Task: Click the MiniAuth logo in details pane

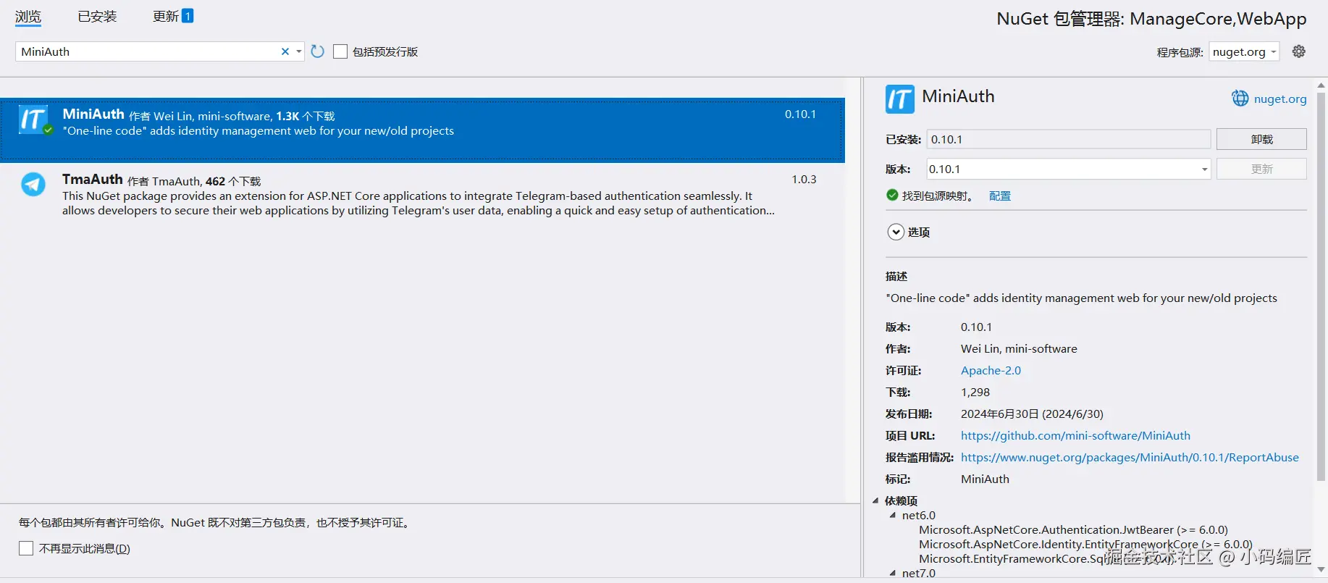Action: [900, 99]
